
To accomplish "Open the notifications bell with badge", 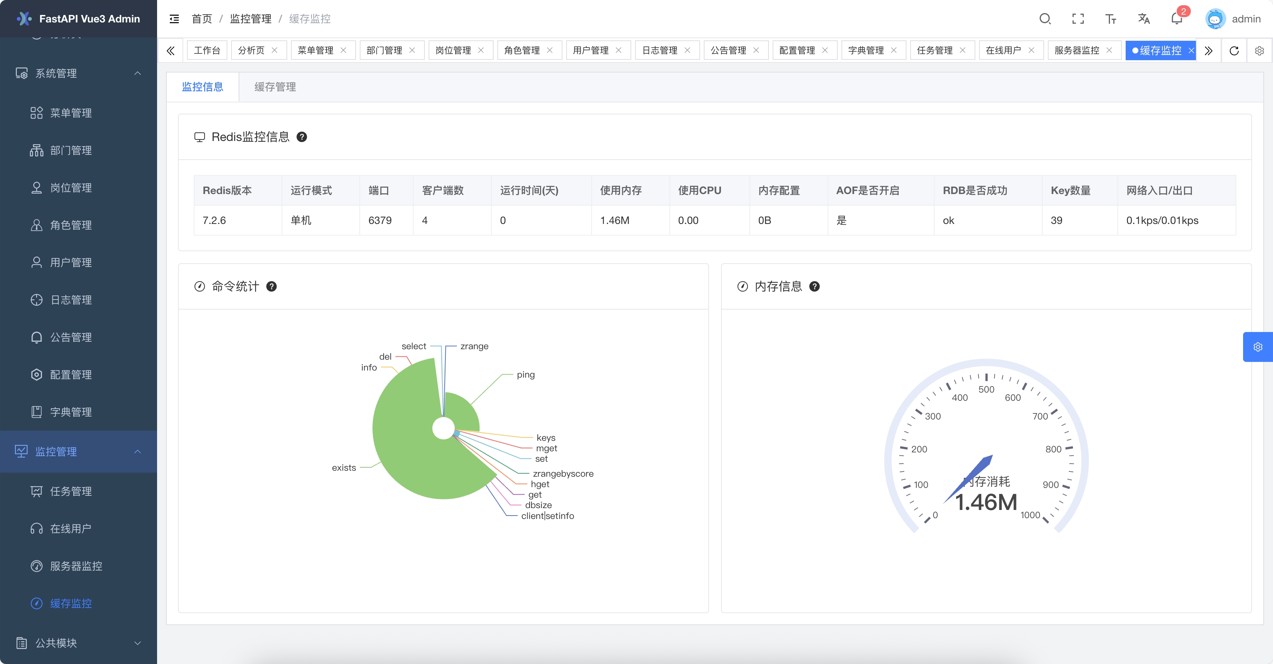I will click(1177, 18).
